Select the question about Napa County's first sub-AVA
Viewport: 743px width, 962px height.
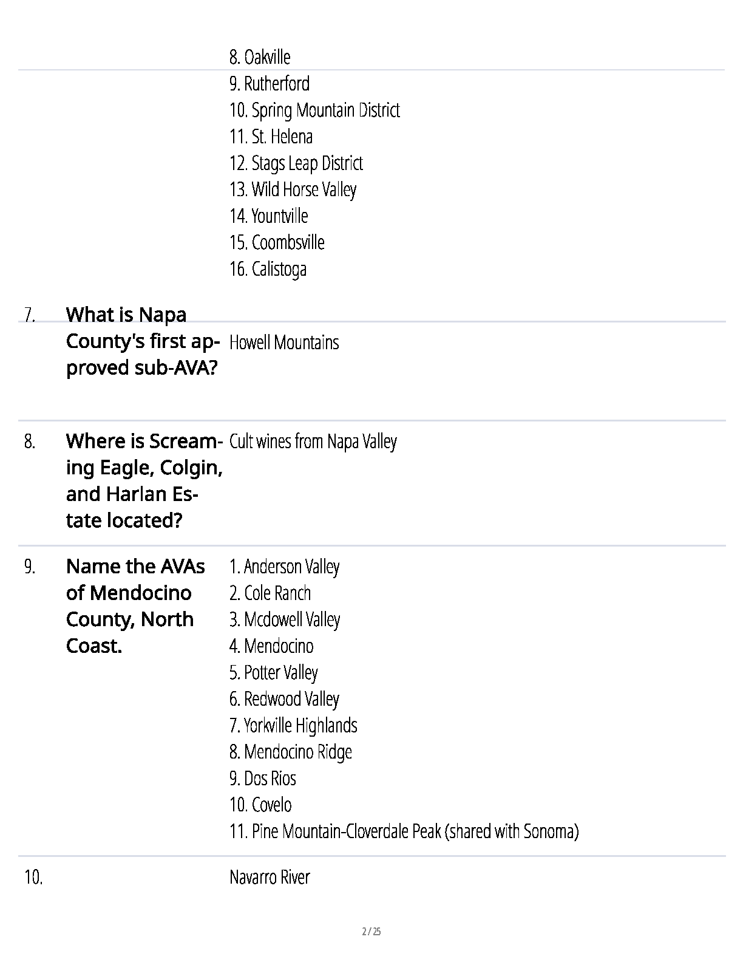tap(142, 341)
